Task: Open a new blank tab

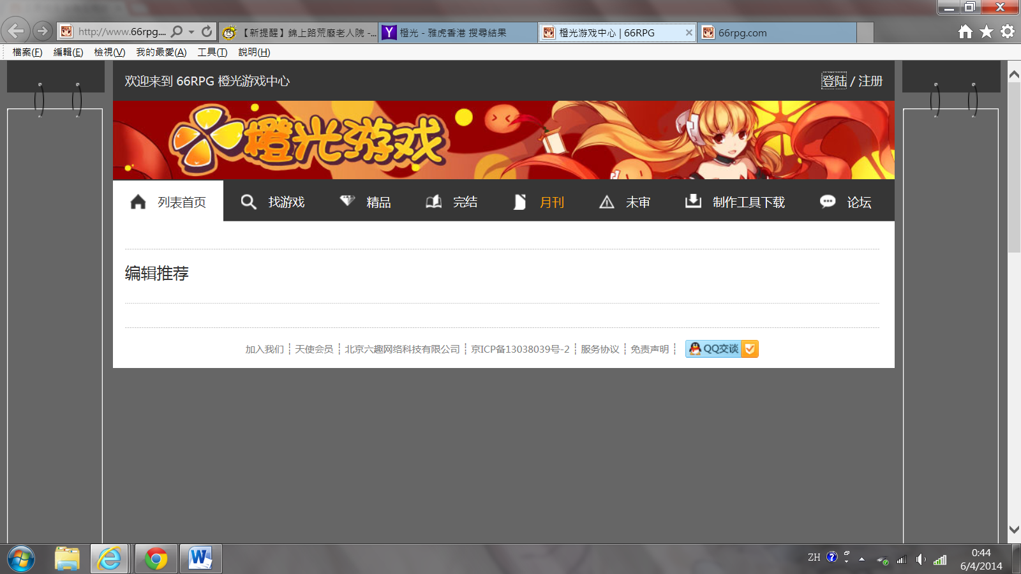Action: click(x=865, y=33)
